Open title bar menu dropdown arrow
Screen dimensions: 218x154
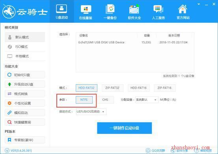click(199, 4)
